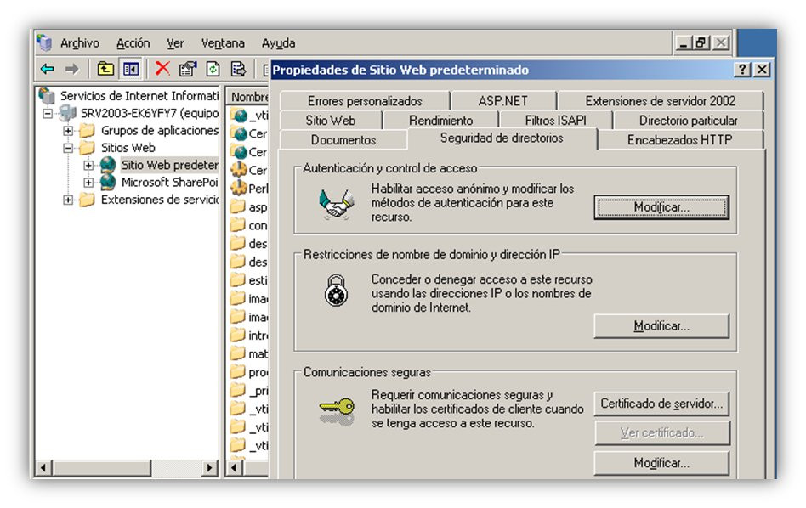The height and width of the screenshot is (508, 806).
Task: Select Sitios Web in the tree
Action: point(128,148)
